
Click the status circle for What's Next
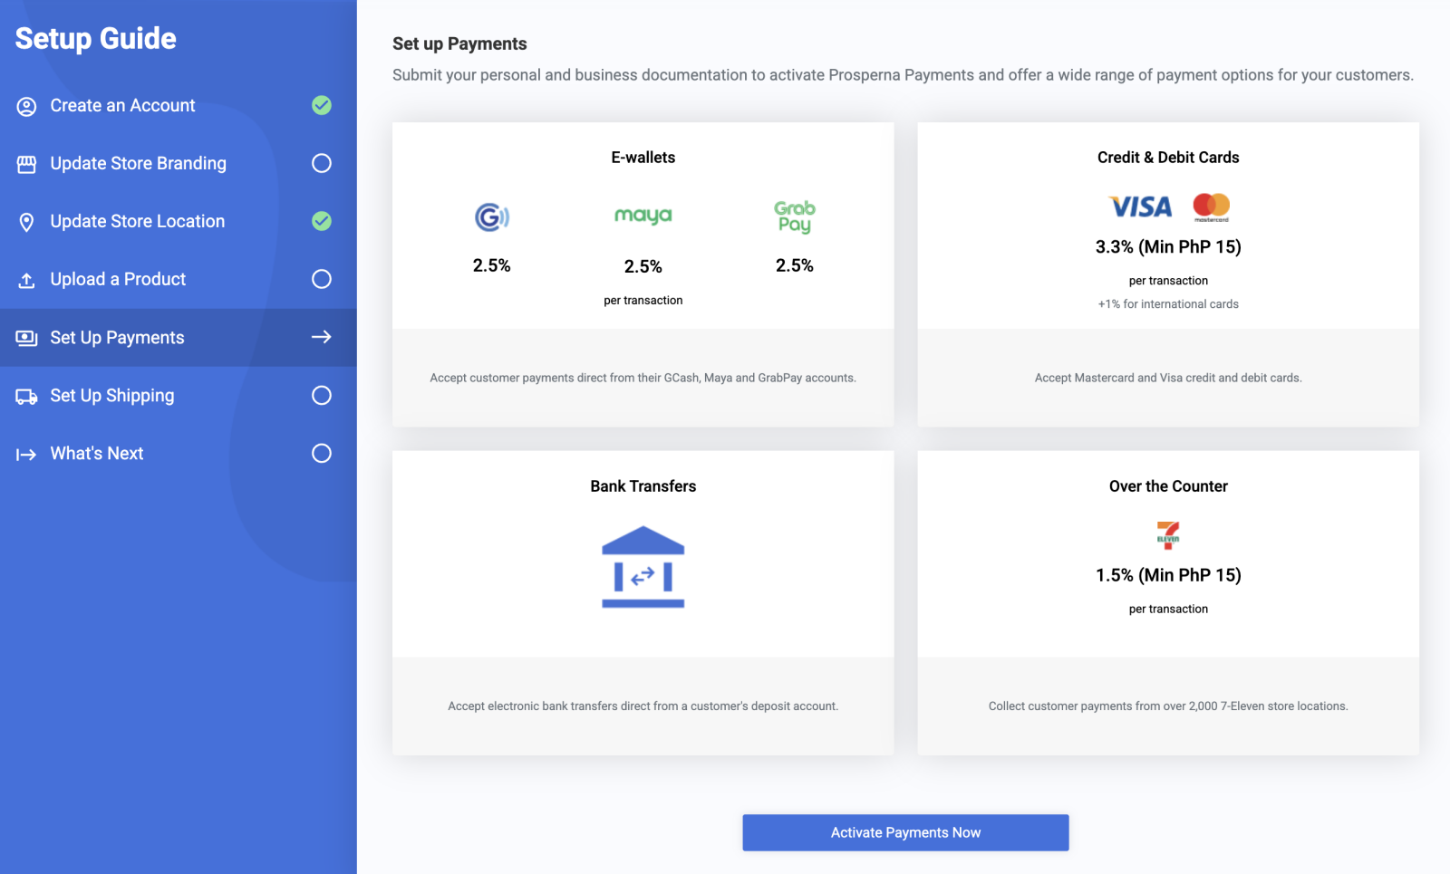point(322,453)
